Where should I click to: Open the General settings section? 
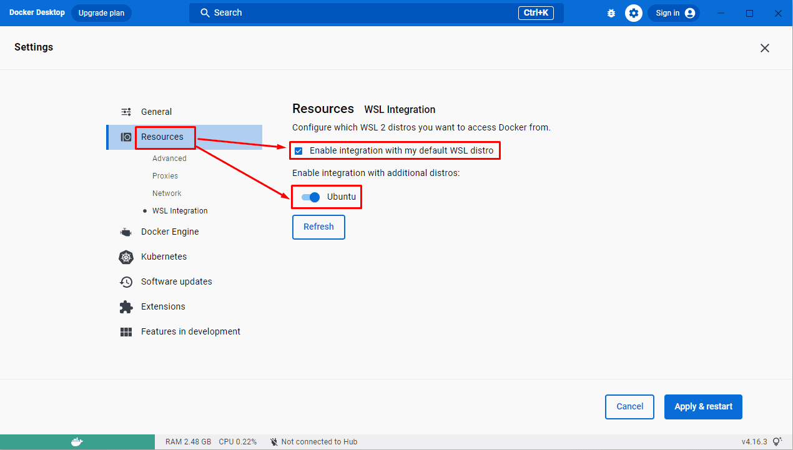[x=184, y=112]
